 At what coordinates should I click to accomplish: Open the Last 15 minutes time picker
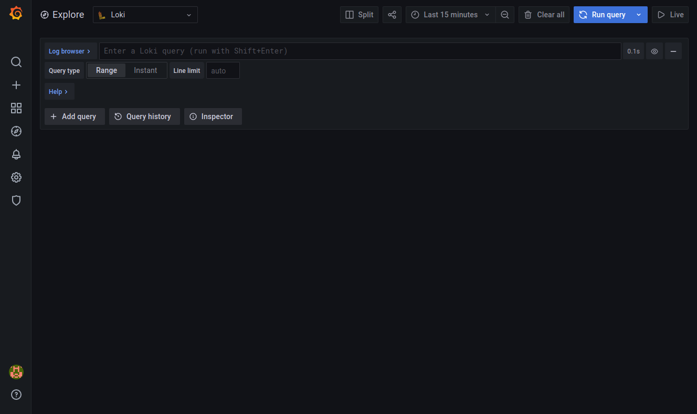point(450,15)
